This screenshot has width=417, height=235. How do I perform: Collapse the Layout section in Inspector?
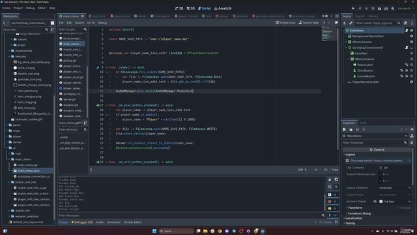pyautogui.click(x=350, y=155)
